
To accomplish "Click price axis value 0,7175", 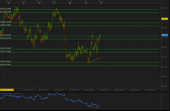I will click(x=164, y=37).
